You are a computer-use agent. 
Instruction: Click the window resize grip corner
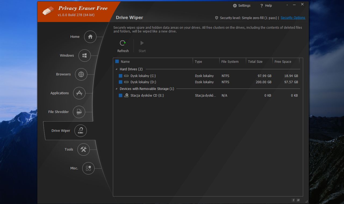(306, 201)
